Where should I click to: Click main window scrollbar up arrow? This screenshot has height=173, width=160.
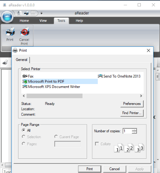click(158, 70)
